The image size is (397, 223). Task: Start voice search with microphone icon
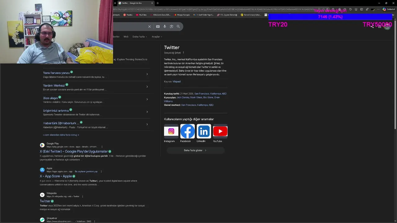tap(165, 27)
